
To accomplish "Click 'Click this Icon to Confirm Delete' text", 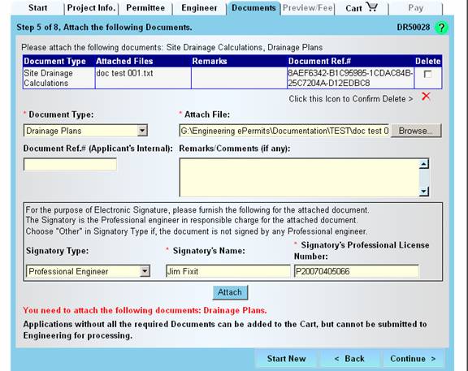I will pyautogui.click(x=351, y=99).
